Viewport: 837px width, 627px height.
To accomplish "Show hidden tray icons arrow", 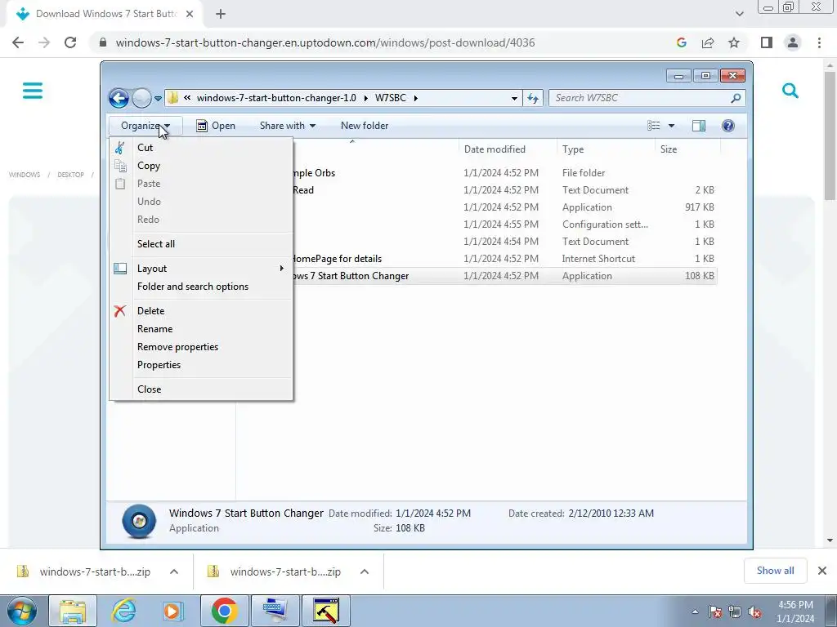I will tap(695, 611).
